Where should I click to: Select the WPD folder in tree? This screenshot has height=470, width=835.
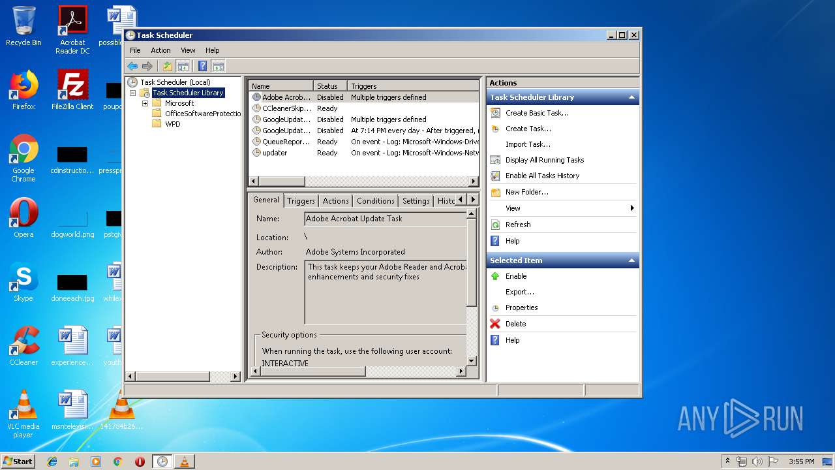pyautogui.click(x=172, y=124)
